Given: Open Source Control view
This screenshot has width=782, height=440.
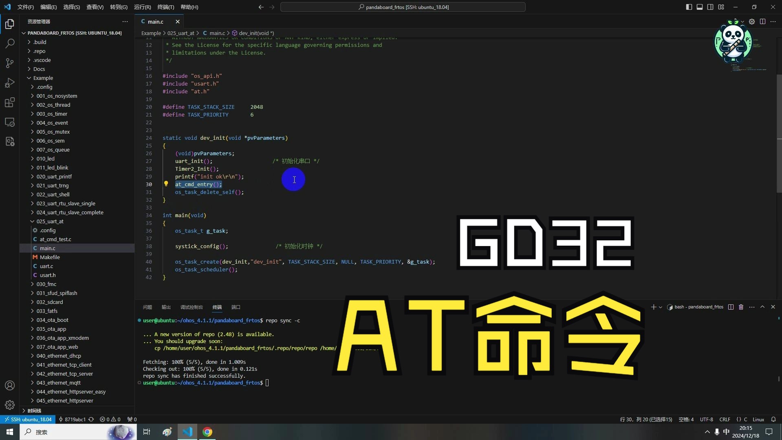Looking at the screenshot, I should (x=10, y=63).
